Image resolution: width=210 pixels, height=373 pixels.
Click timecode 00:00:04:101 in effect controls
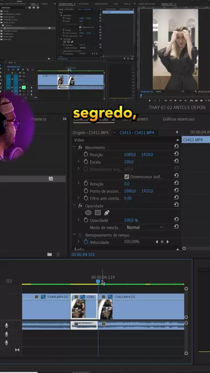pyautogui.click(x=83, y=255)
